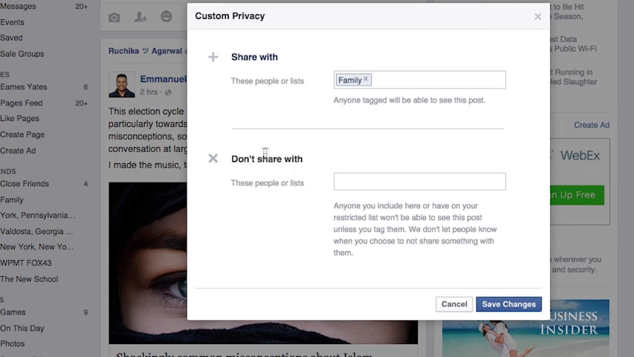Screen dimensions: 634x357
Task: Click the plus icon beside Share with
Action: pyautogui.click(x=213, y=57)
